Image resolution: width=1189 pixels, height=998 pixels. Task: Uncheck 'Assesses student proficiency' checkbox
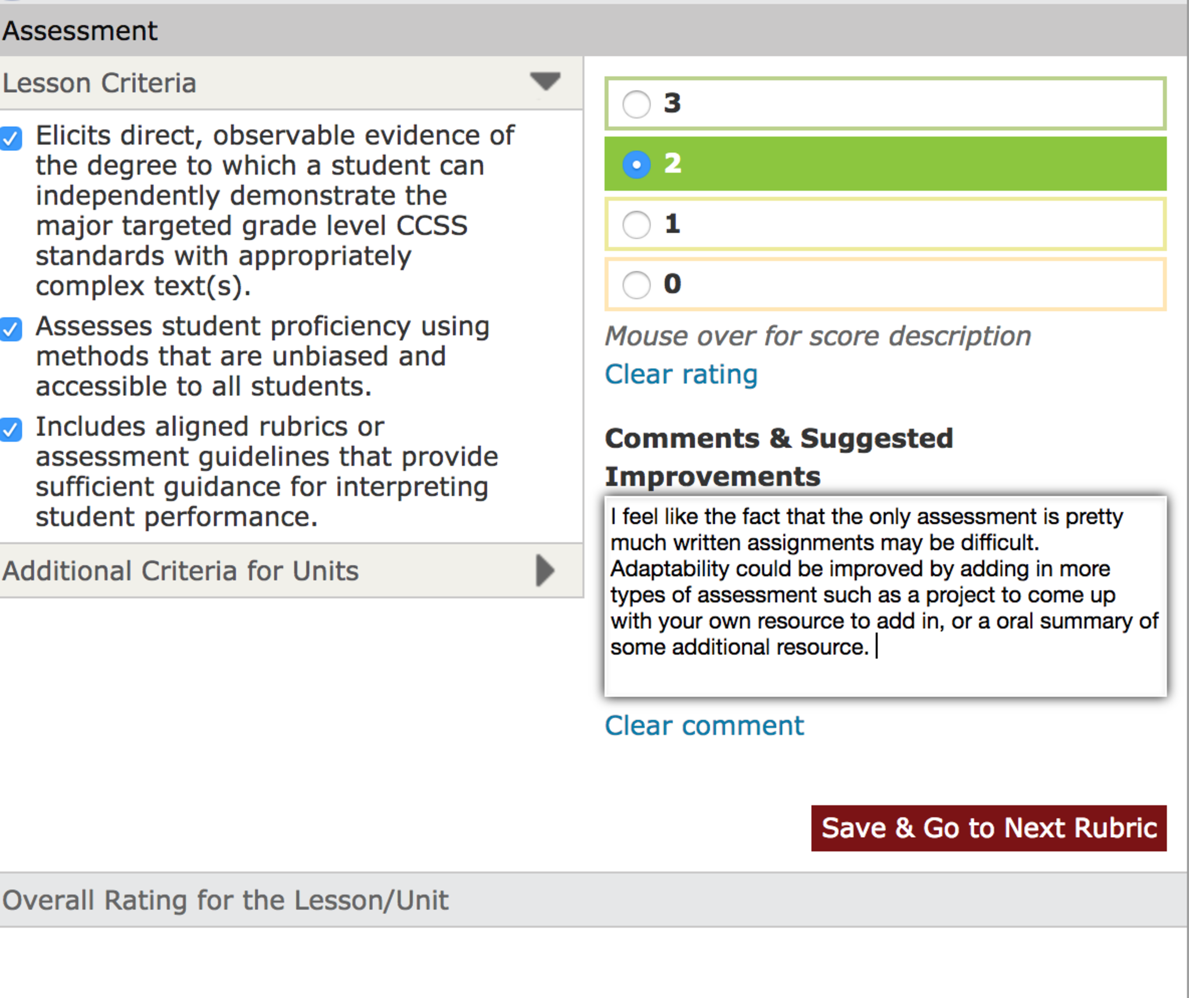coord(11,329)
